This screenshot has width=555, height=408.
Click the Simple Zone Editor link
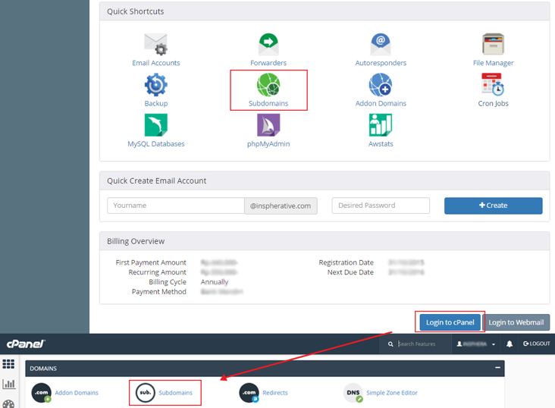tap(392, 393)
